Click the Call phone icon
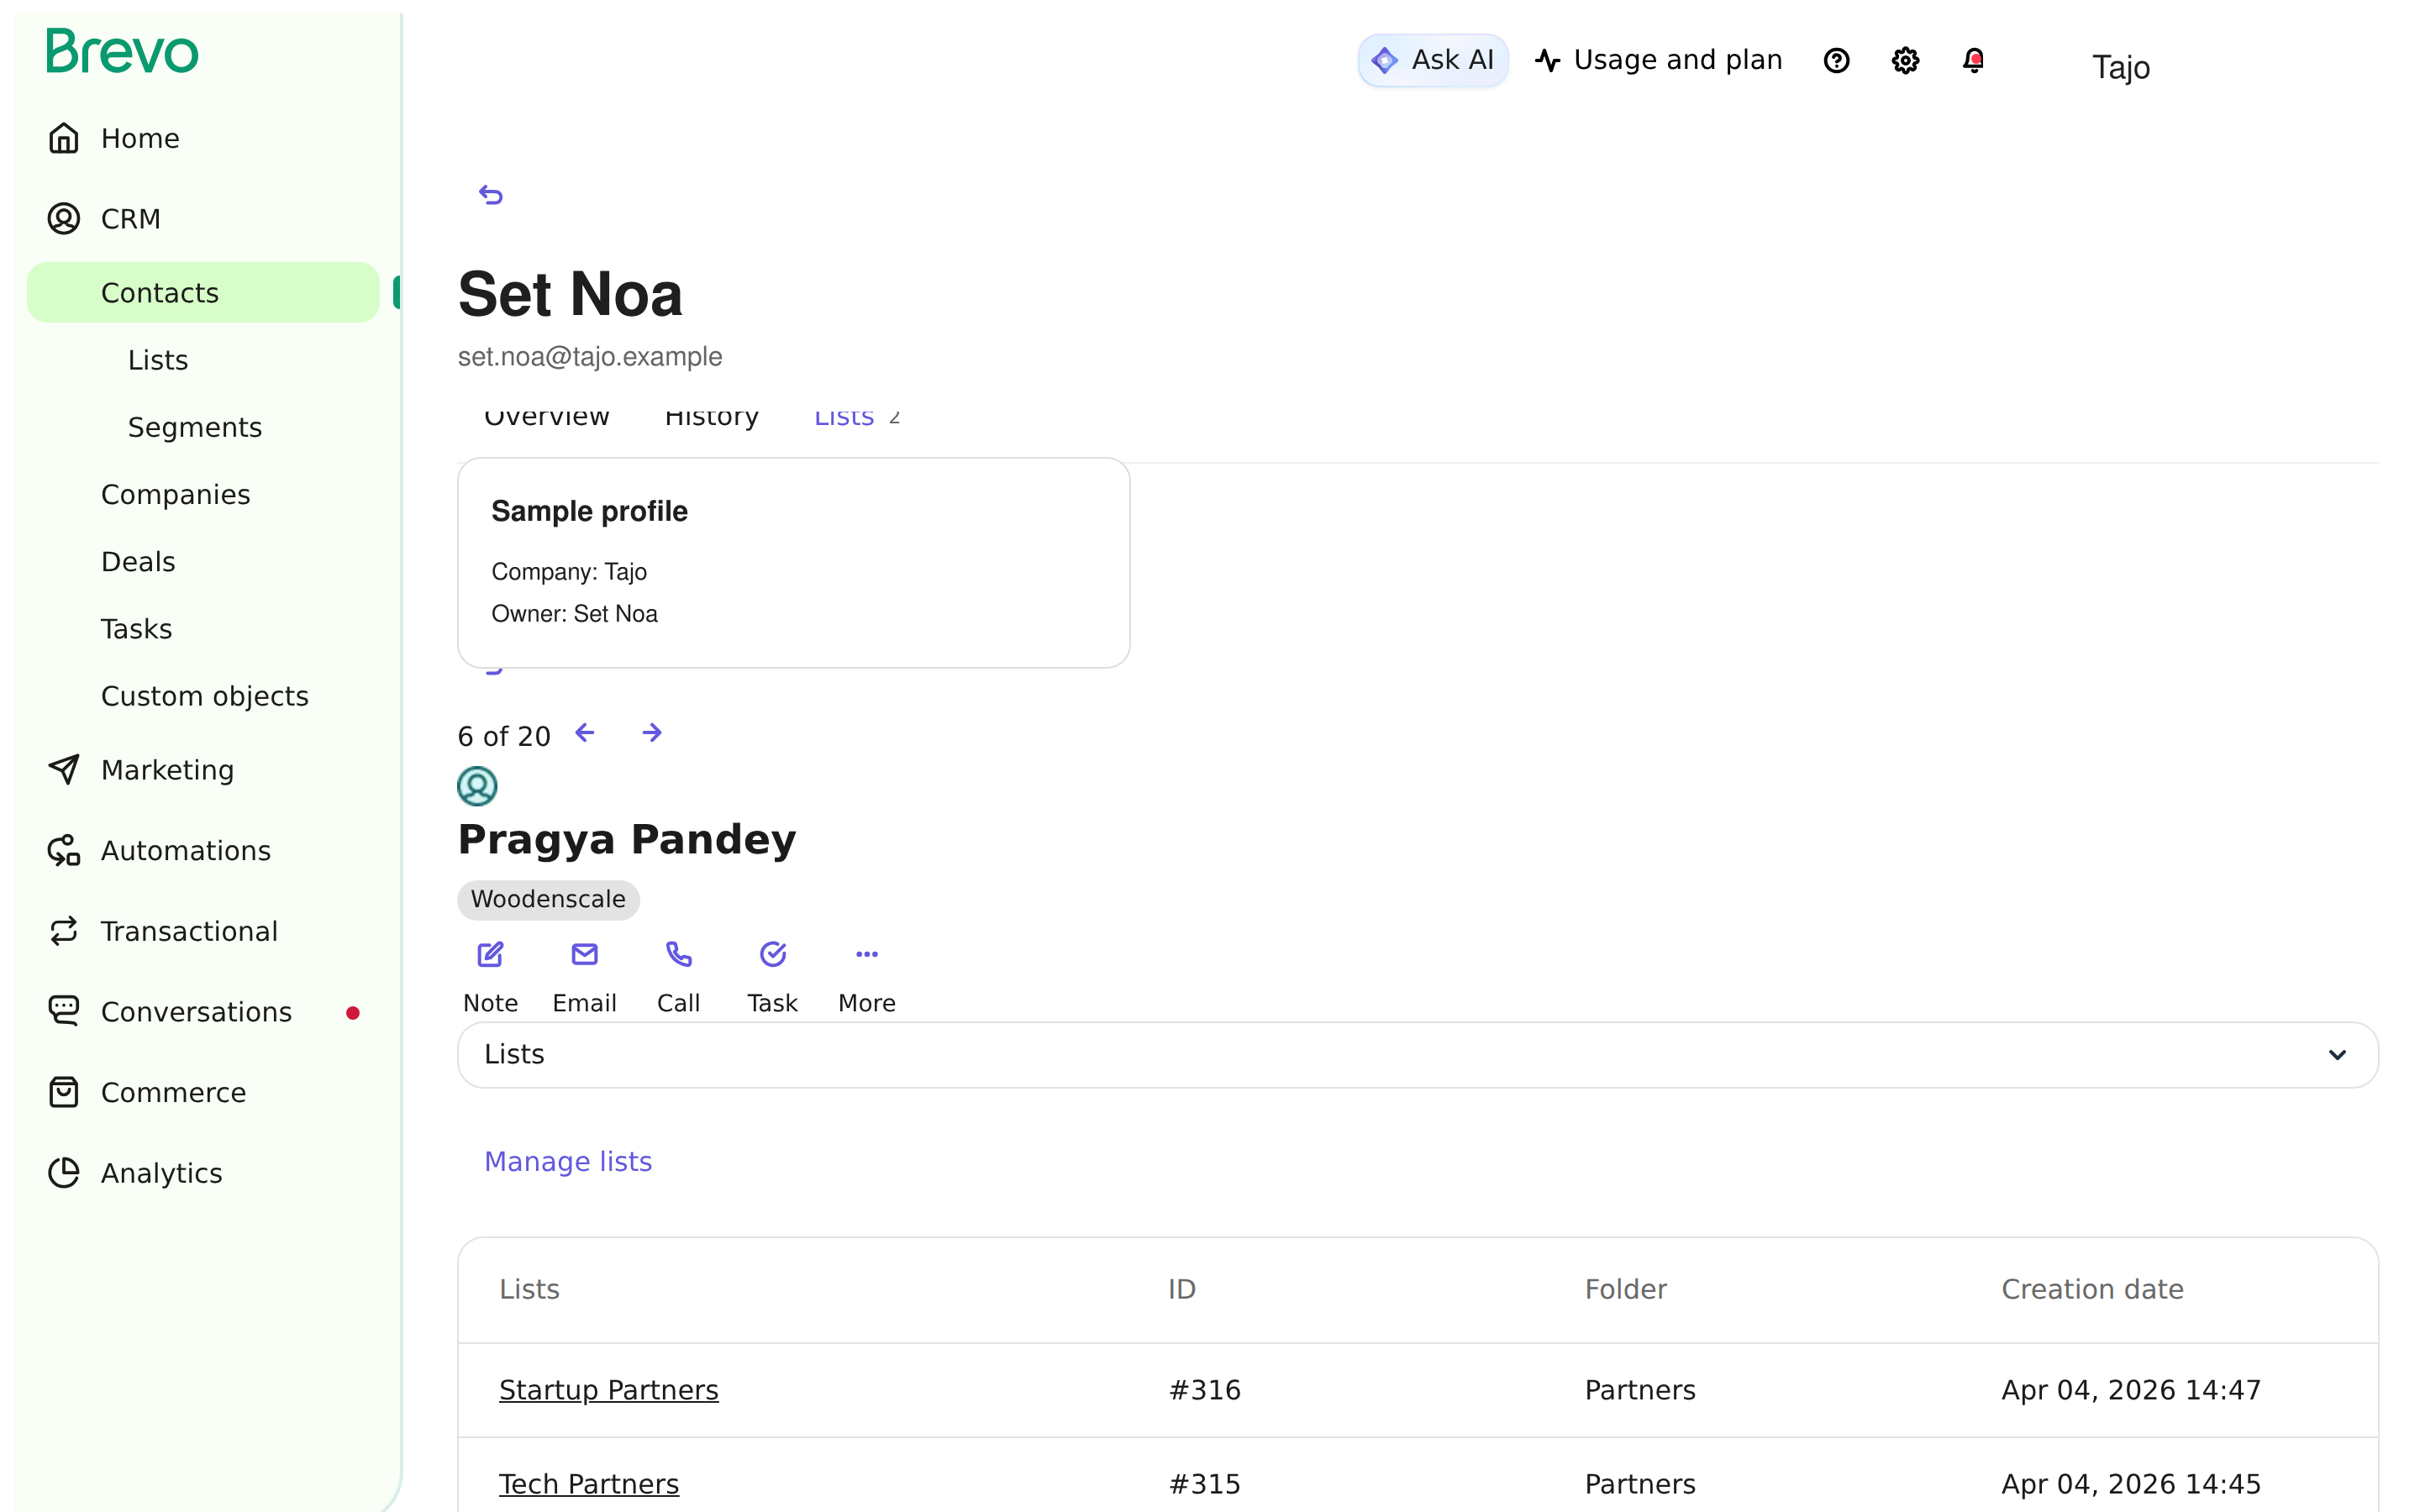The height and width of the screenshot is (1512, 2420). point(679,954)
